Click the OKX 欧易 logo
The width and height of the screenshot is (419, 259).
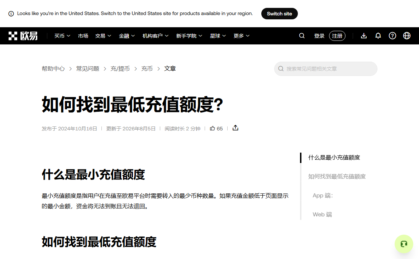point(23,36)
